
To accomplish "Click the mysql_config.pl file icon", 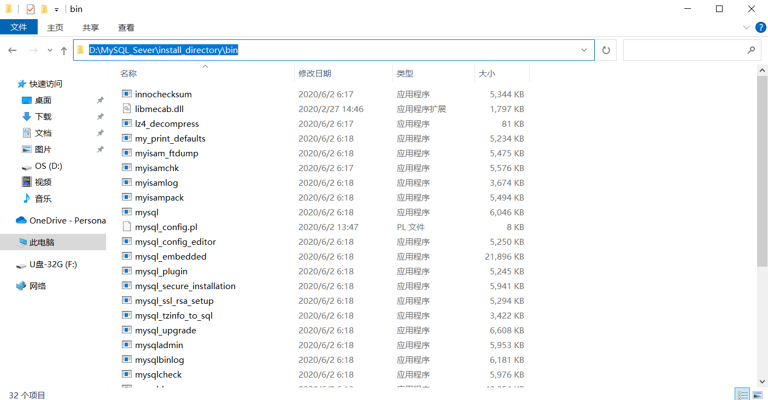I will tap(126, 227).
